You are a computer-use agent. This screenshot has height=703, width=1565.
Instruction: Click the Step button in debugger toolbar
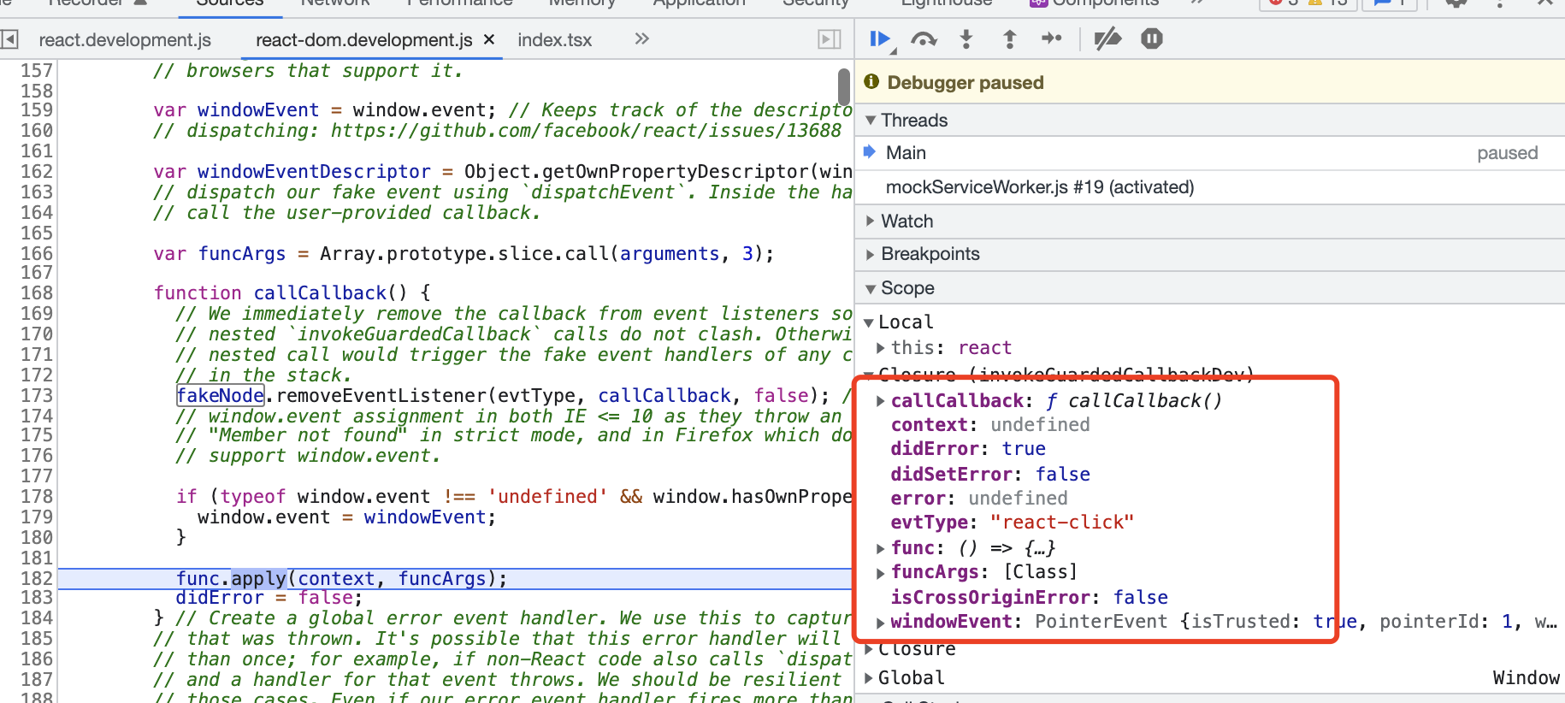click(1052, 39)
